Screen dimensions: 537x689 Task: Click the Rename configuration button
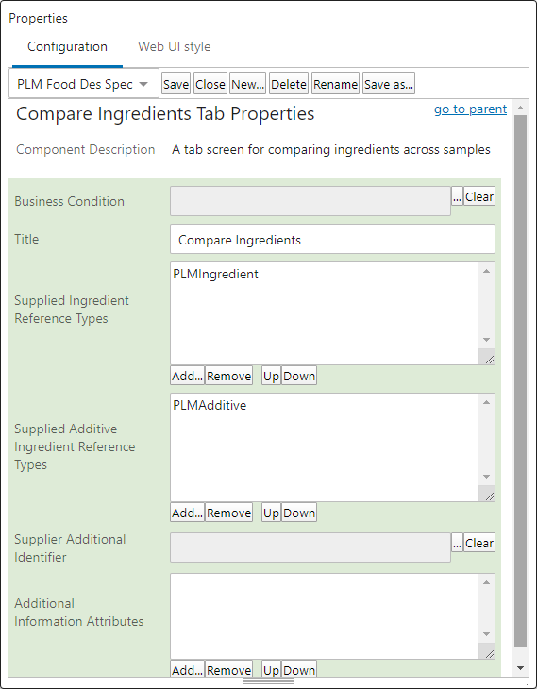[335, 84]
